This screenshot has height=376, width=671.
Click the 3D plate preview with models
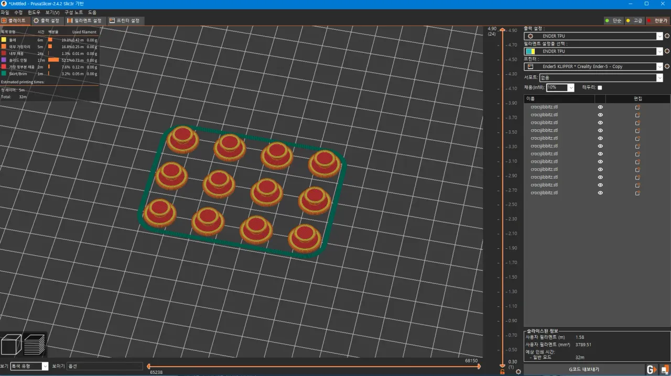(243, 192)
